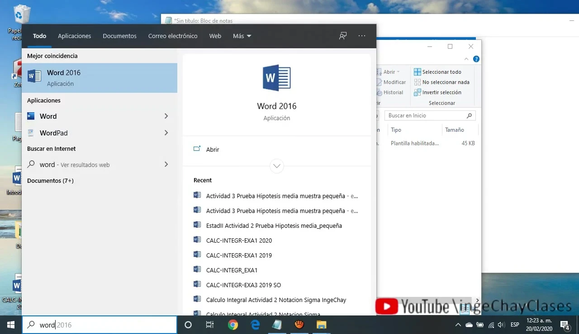Select the 'Plantilla habilitada...' file row

[x=427, y=143]
